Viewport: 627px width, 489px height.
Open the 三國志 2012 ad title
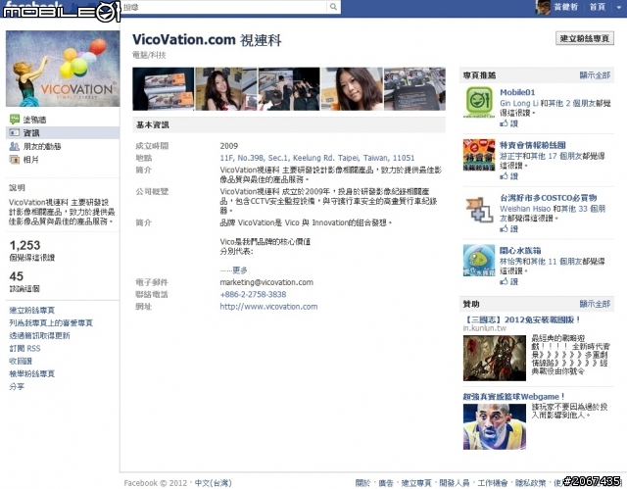click(x=521, y=319)
